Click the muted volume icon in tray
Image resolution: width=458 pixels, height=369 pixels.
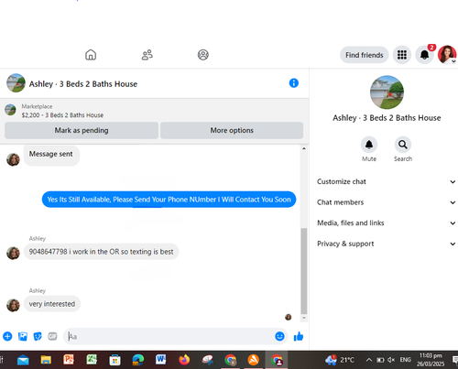point(391,360)
